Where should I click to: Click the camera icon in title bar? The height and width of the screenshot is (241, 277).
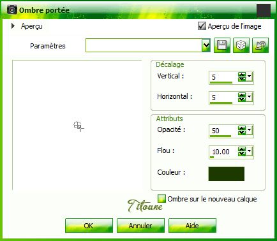pyautogui.click(x=12, y=10)
